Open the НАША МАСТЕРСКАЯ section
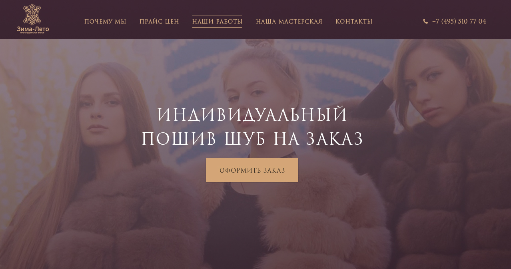This screenshot has height=269, width=511. 289,22
